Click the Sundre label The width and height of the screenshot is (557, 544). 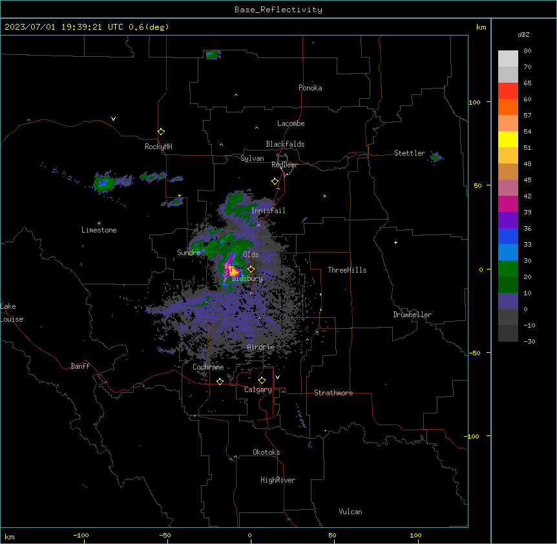[189, 253]
